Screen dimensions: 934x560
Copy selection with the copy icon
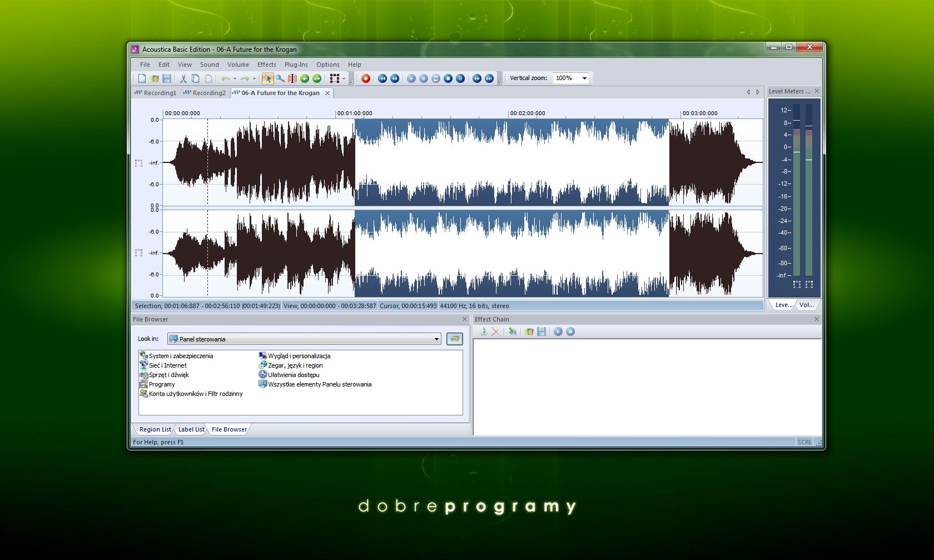pyautogui.click(x=196, y=78)
